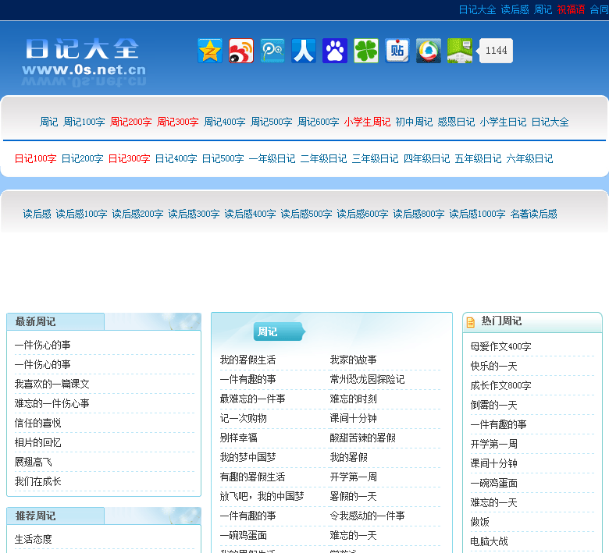Open 别样幸福 article

point(238,438)
